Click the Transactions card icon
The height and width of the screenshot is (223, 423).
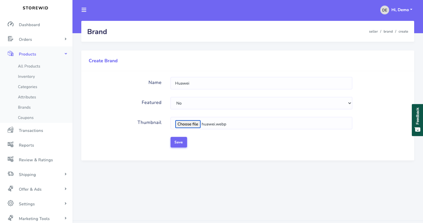(x=11, y=130)
